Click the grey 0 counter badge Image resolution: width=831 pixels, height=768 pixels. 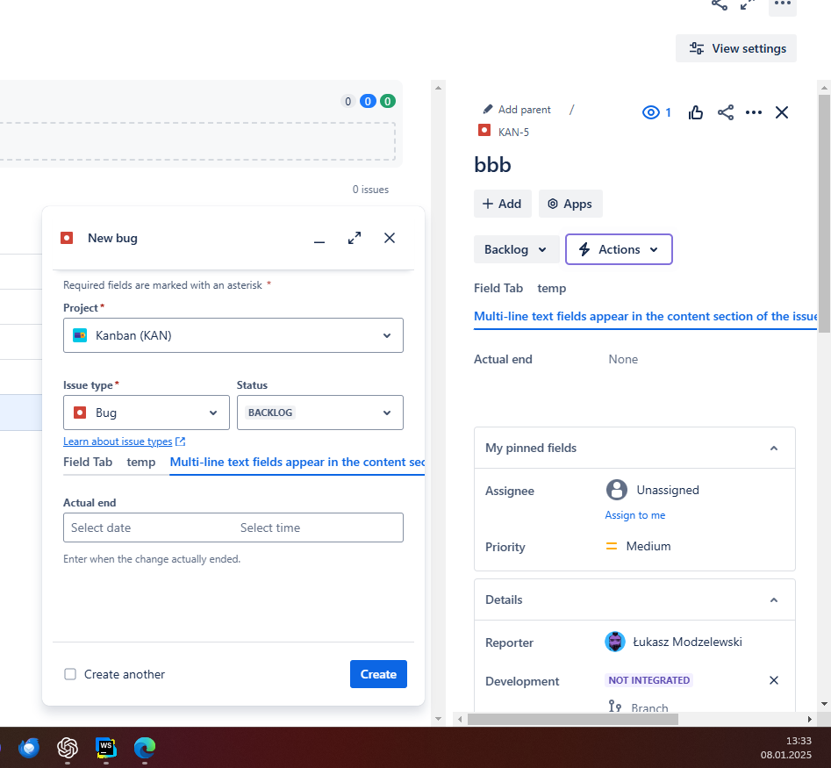point(348,101)
